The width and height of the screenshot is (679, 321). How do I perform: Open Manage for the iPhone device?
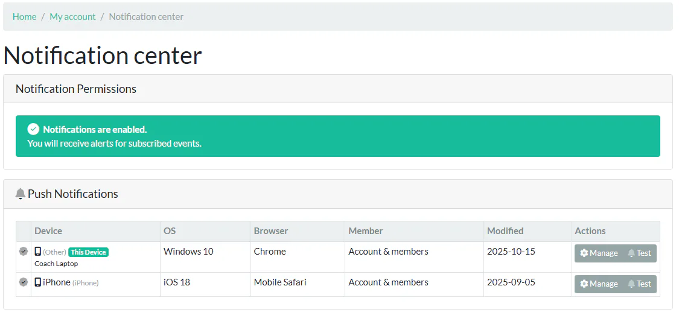(599, 284)
